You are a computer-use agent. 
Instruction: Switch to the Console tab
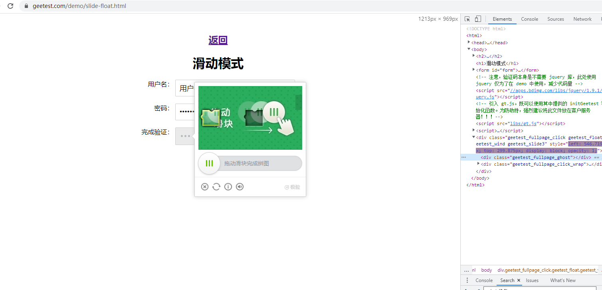(x=529, y=19)
